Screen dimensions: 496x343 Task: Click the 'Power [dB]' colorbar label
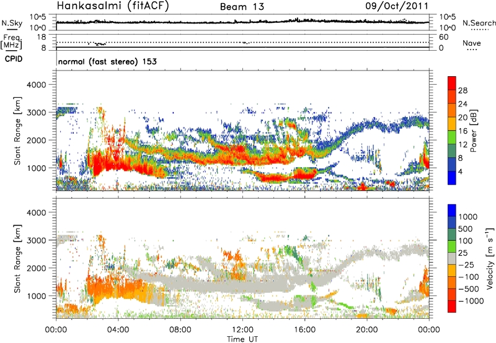[x=474, y=131]
